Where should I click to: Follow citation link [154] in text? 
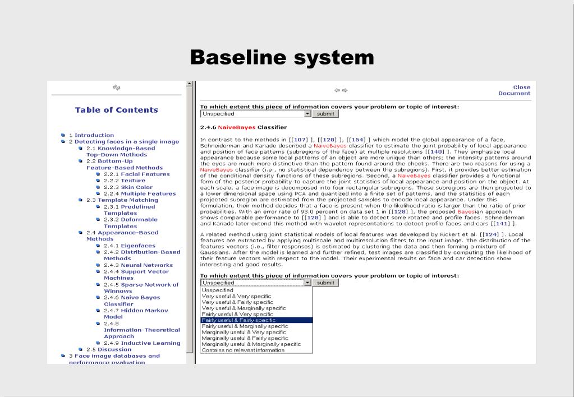point(359,140)
